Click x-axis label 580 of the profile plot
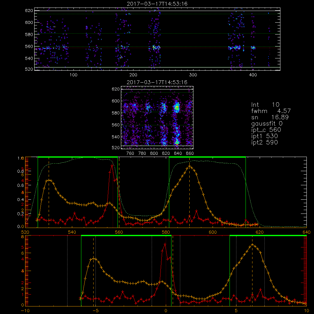 [x=166, y=232]
